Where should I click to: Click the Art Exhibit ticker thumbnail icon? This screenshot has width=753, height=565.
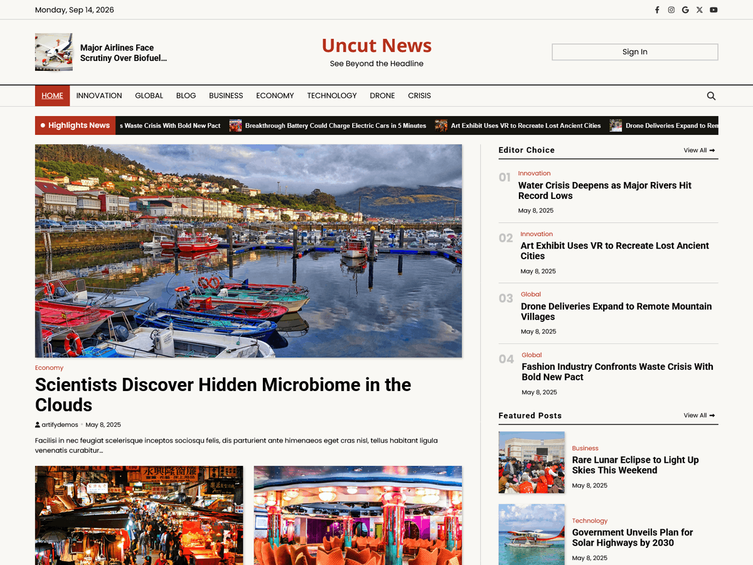coord(441,126)
